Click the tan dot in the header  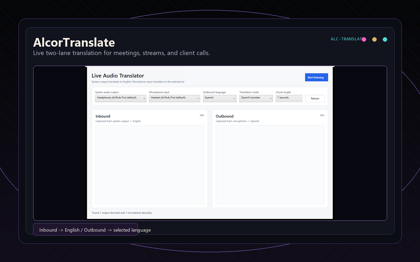pos(374,39)
